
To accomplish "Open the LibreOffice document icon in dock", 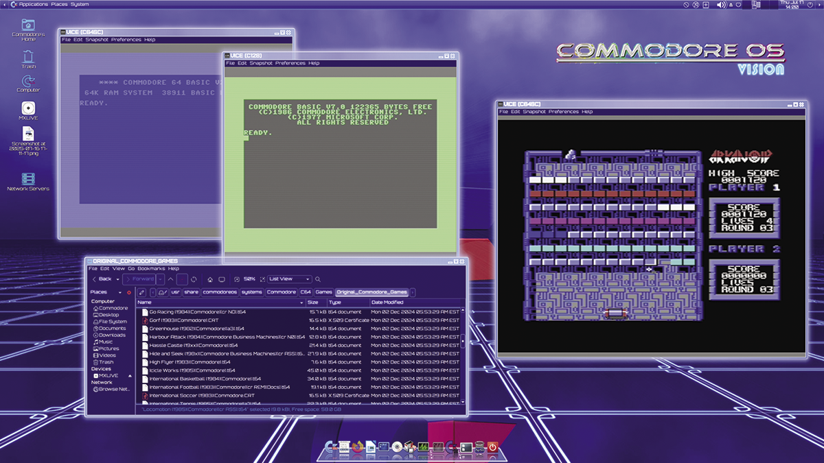I will click(371, 447).
